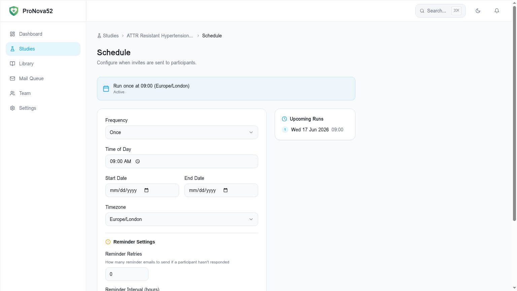Click the Studies breadcrumb link
Viewport: 517px width, 291px height.
tap(108, 36)
